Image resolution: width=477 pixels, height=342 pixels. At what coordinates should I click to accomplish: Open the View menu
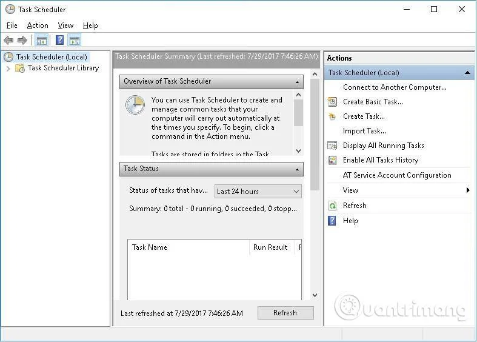pos(65,25)
